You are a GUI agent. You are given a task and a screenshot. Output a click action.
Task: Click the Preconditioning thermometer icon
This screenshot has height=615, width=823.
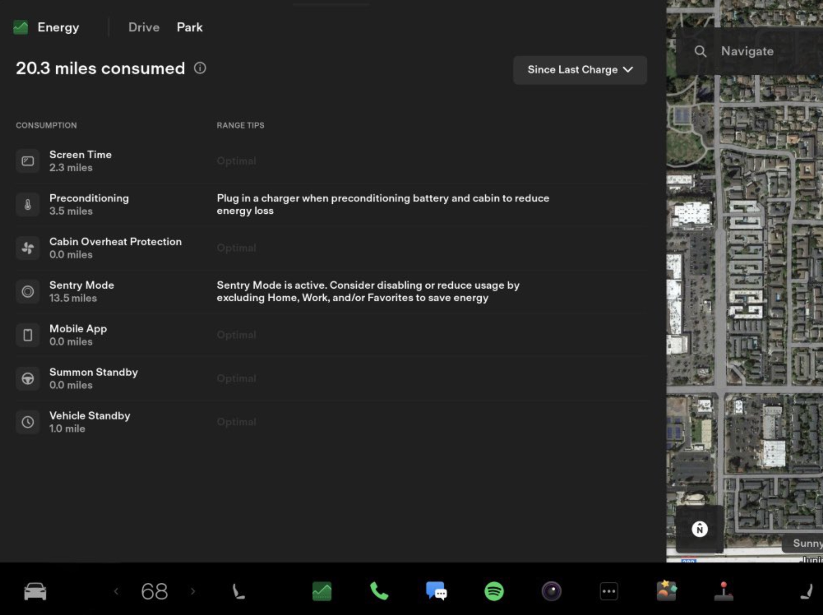(x=28, y=204)
